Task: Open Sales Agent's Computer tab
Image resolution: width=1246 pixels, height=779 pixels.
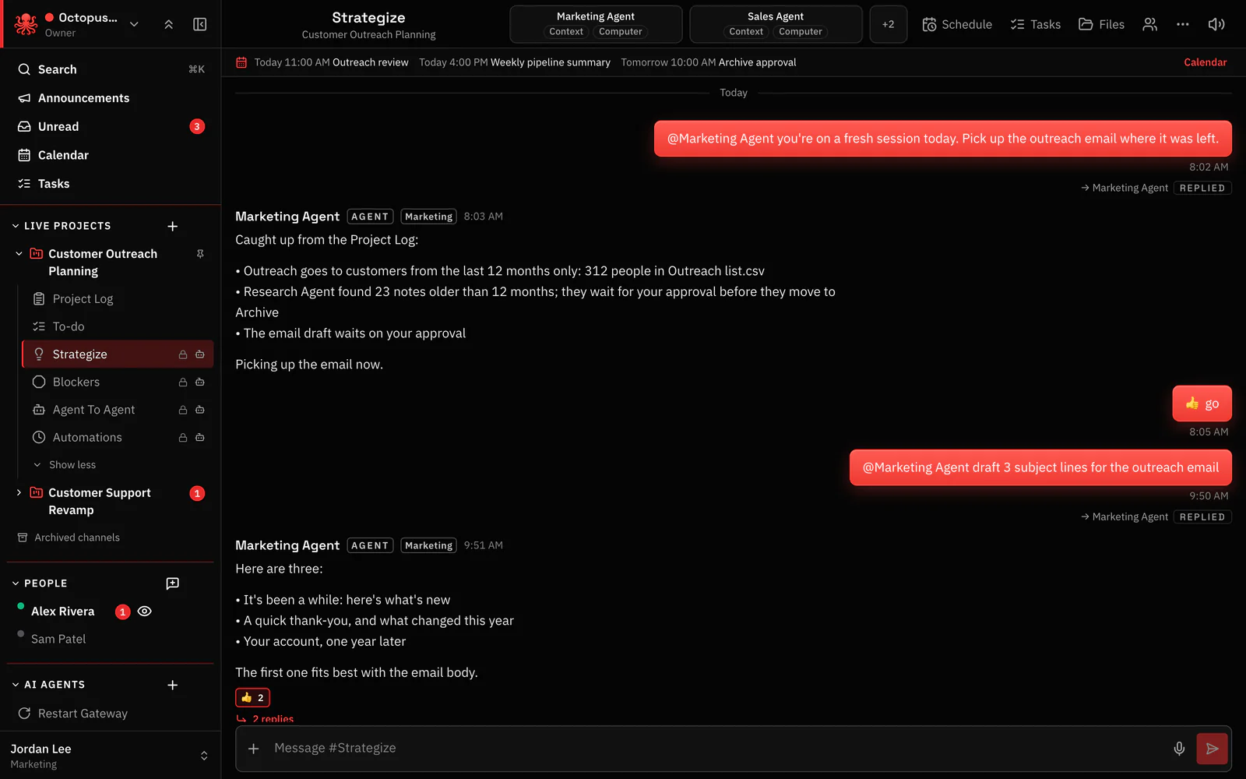Action: click(x=800, y=32)
